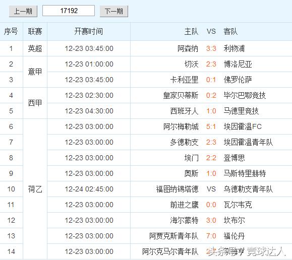The width and height of the screenshot is (292, 260).
Task: Click home team 前进之鹰
Action: (x=184, y=205)
